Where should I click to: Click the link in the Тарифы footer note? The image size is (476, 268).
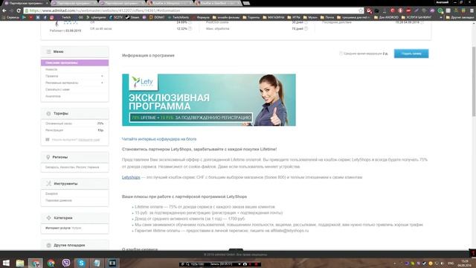pyautogui.click(x=89, y=139)
